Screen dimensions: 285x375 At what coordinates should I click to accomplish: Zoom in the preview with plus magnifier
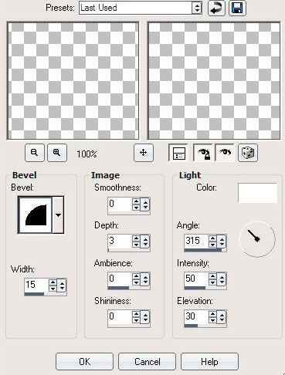point(57,153)
